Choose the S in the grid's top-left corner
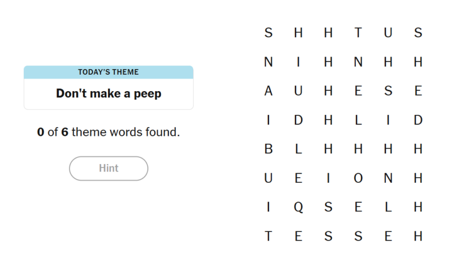 click(x=268, y=33)
